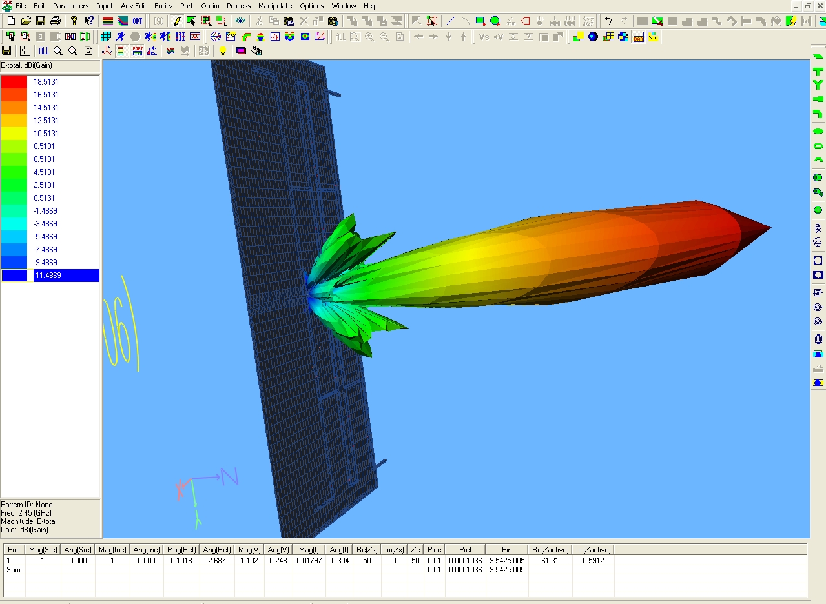Open the Entity menu
The height and width of the screenshot is (604, 826).
(163, 6)
